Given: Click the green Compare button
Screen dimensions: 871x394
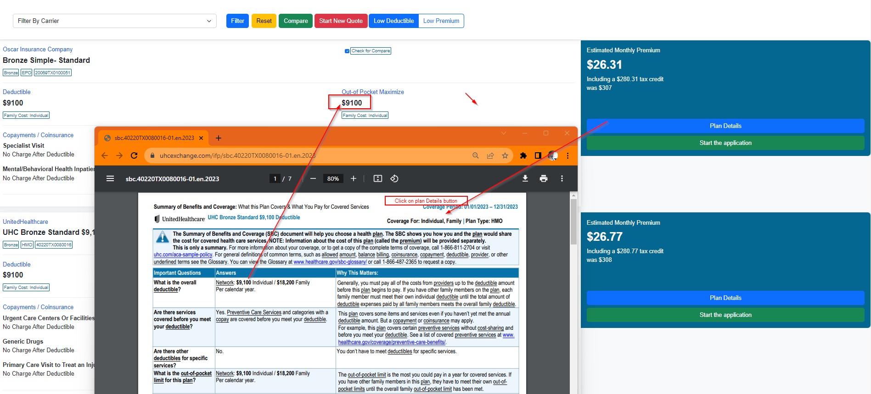Looking at the screenshot, I should coord(296,21).
